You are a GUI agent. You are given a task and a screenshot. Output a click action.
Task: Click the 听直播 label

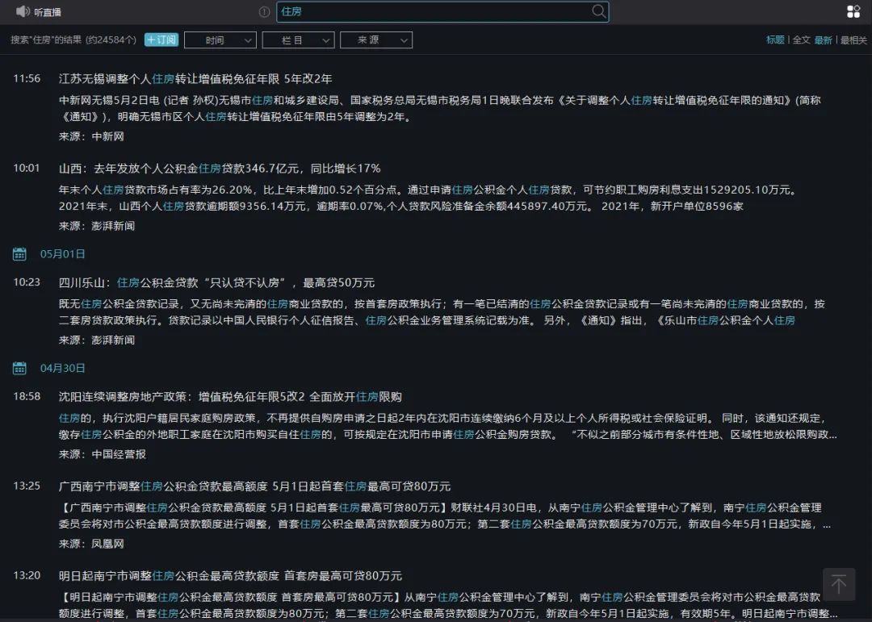(x=48, y=12)
